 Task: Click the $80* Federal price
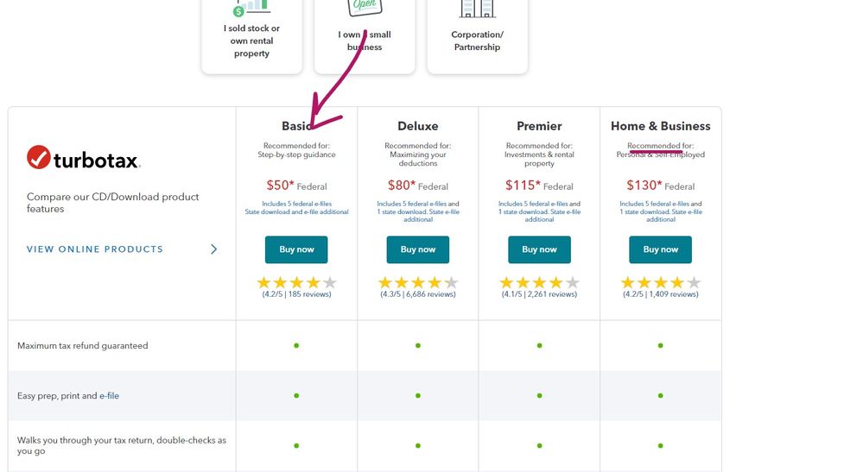click(x=418, y=186)
